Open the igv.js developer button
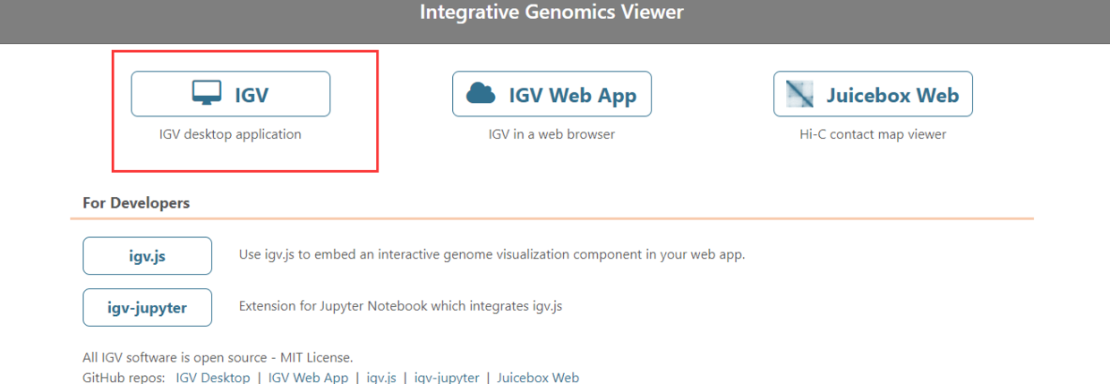The height and width of the screenshot is (384, 1110). [x=148, y=255]
